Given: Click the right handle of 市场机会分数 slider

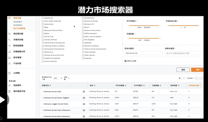Looking at the screenshot, I should (199, 25).
